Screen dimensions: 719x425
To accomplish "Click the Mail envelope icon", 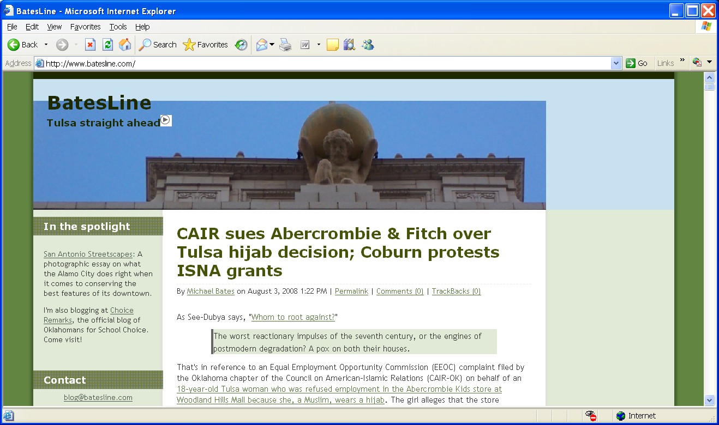I will (x=262, y=45).
